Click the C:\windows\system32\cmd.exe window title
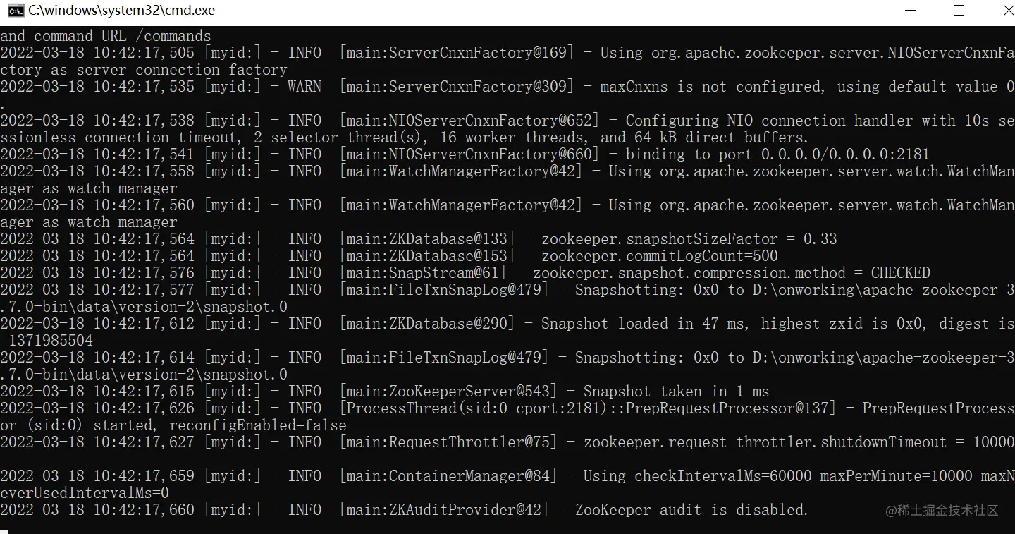This screenshot has width=1015, height=534. click(x=123, y=11)
